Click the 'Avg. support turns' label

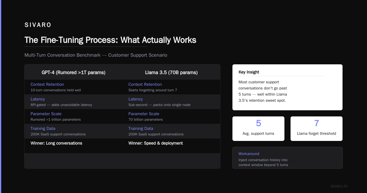(x=258, y=133)
